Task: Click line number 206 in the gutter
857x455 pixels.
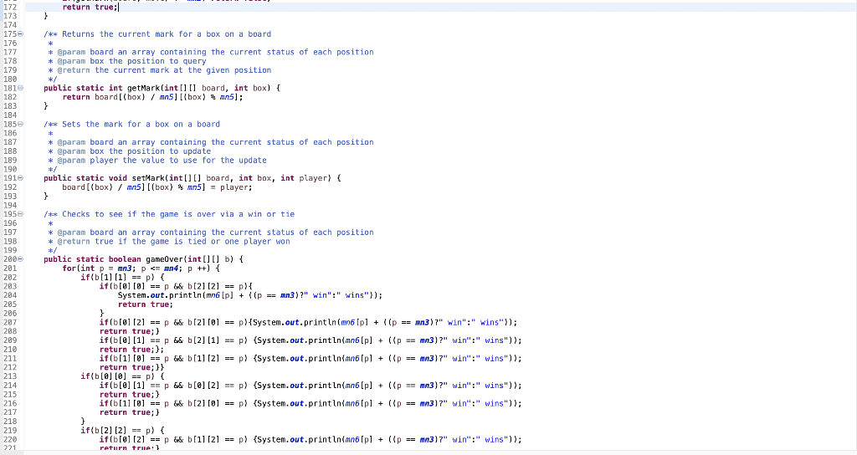Action: 10,314
